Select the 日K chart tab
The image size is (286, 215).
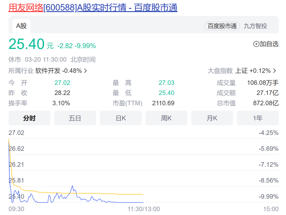pyautogui.click(x=121, y=118)
